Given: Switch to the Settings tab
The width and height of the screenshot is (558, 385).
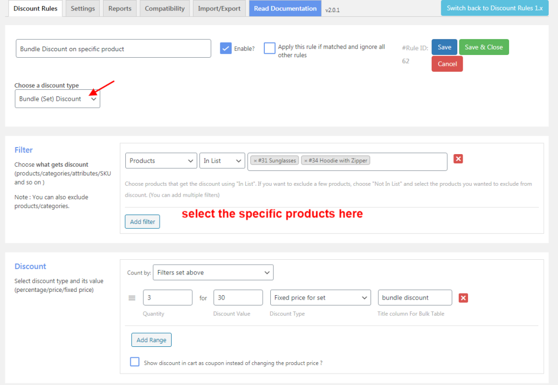Looking at the screenshot, I should [82, 8].
